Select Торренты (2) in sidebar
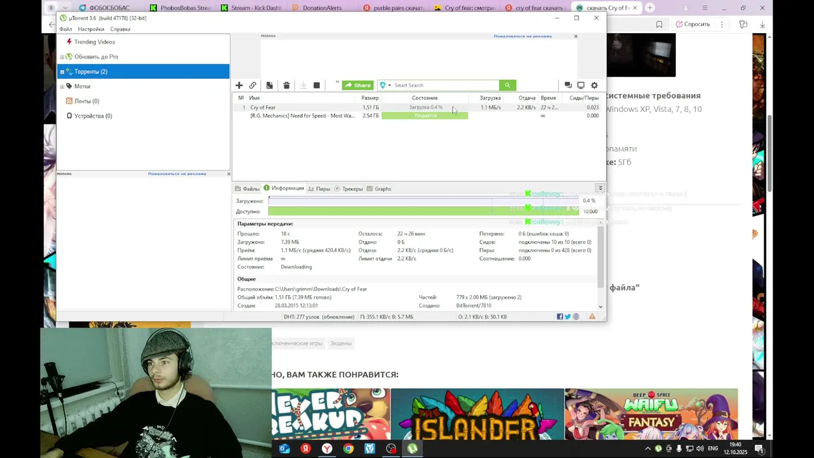This screenshot has height=458, width=814. pos(143,71)
